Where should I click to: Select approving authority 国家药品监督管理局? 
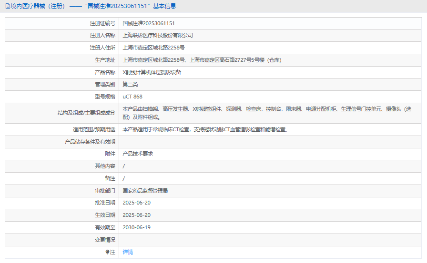(x=145, y=191)
